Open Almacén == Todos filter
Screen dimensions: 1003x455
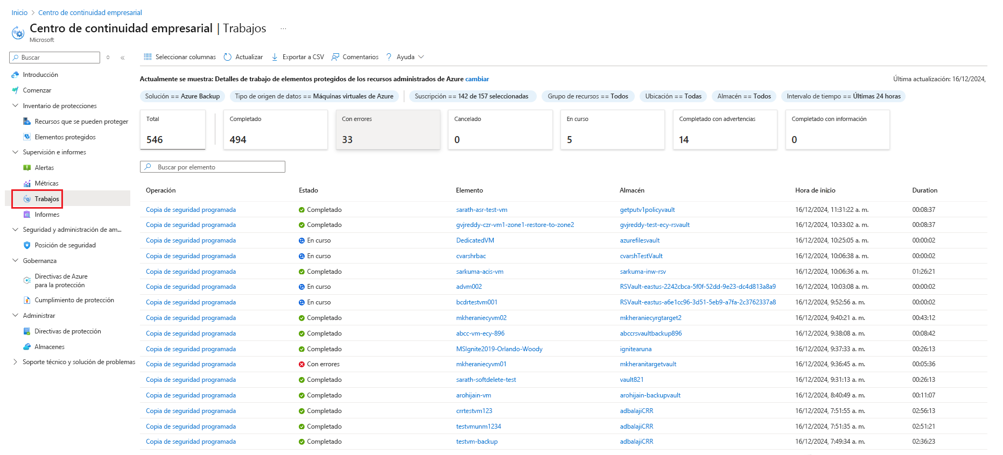744,96
